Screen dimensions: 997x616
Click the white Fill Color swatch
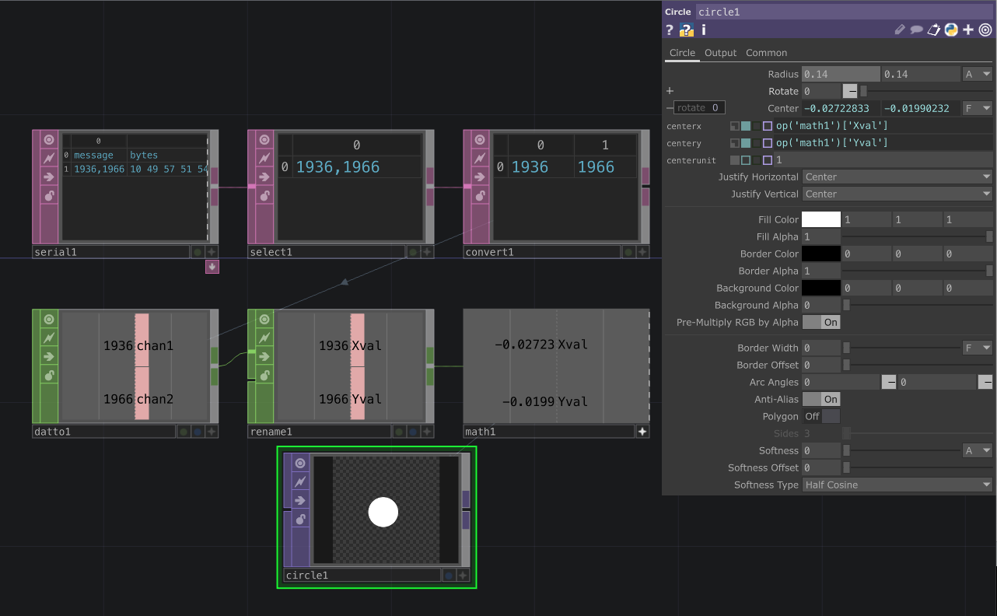click(821, 219)
